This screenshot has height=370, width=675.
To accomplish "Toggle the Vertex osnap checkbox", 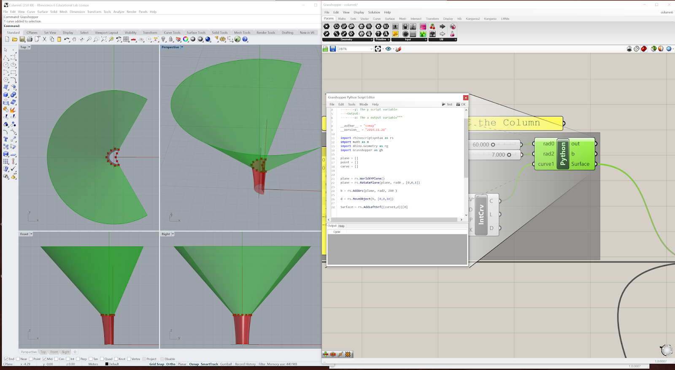I will (129, 359).
